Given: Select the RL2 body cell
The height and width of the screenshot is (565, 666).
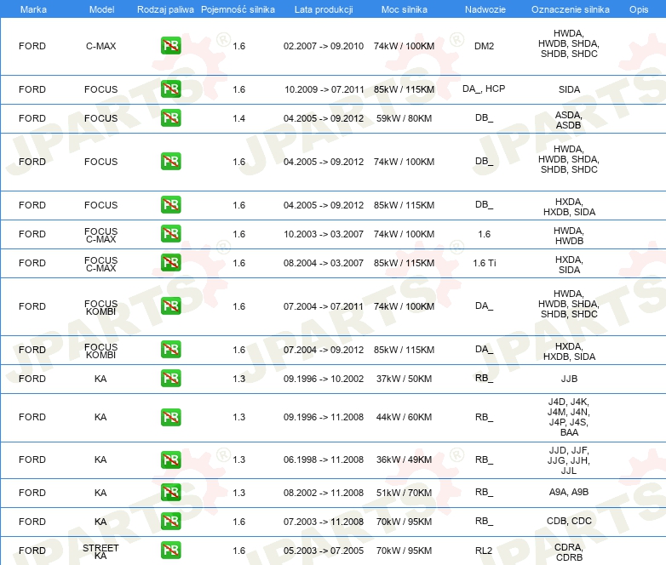Looking at the screenshot, I should coord(484,551).
